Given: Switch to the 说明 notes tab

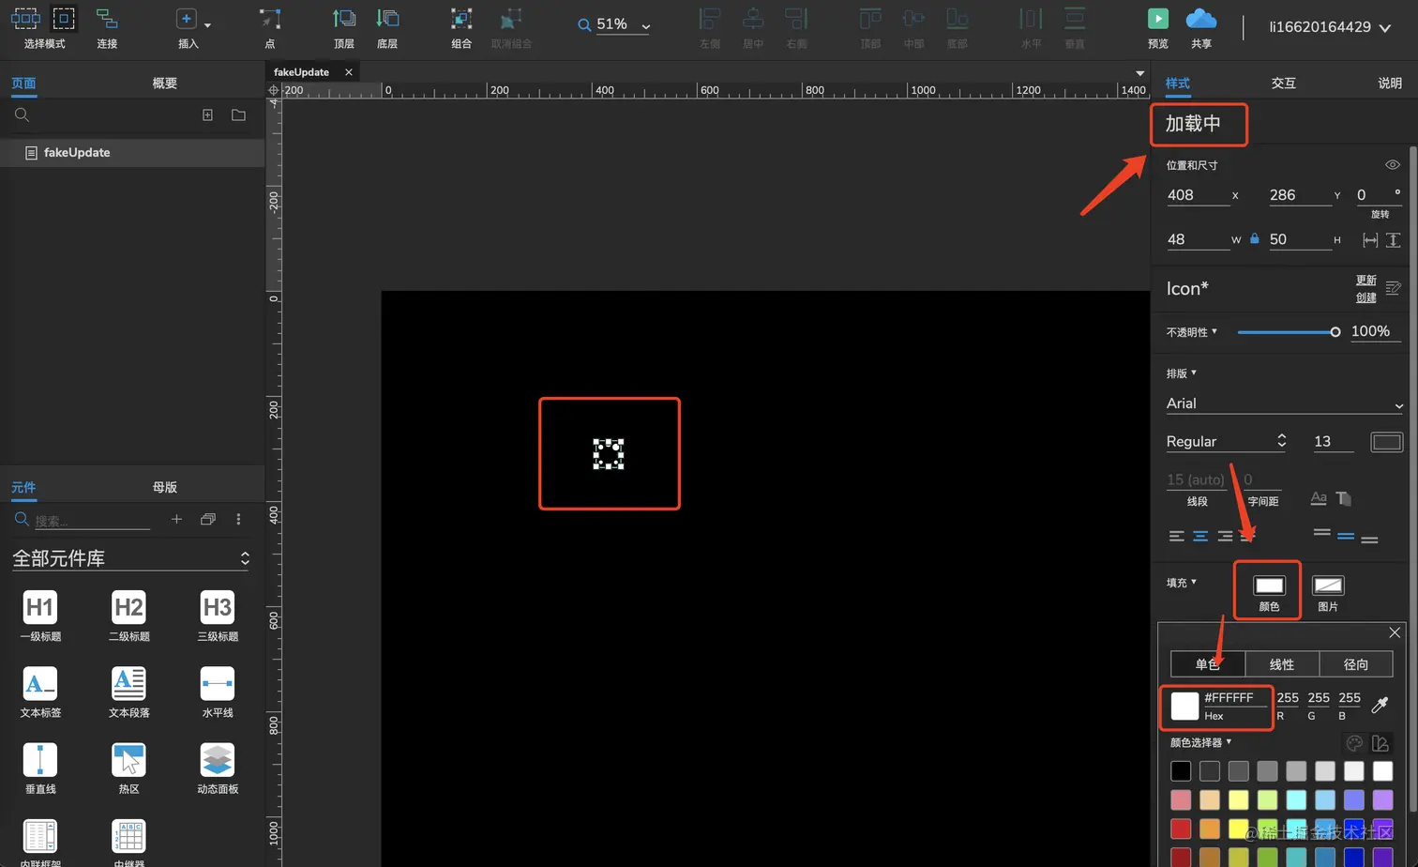Looking at the screenshot, I should [x=1390, y=83].
